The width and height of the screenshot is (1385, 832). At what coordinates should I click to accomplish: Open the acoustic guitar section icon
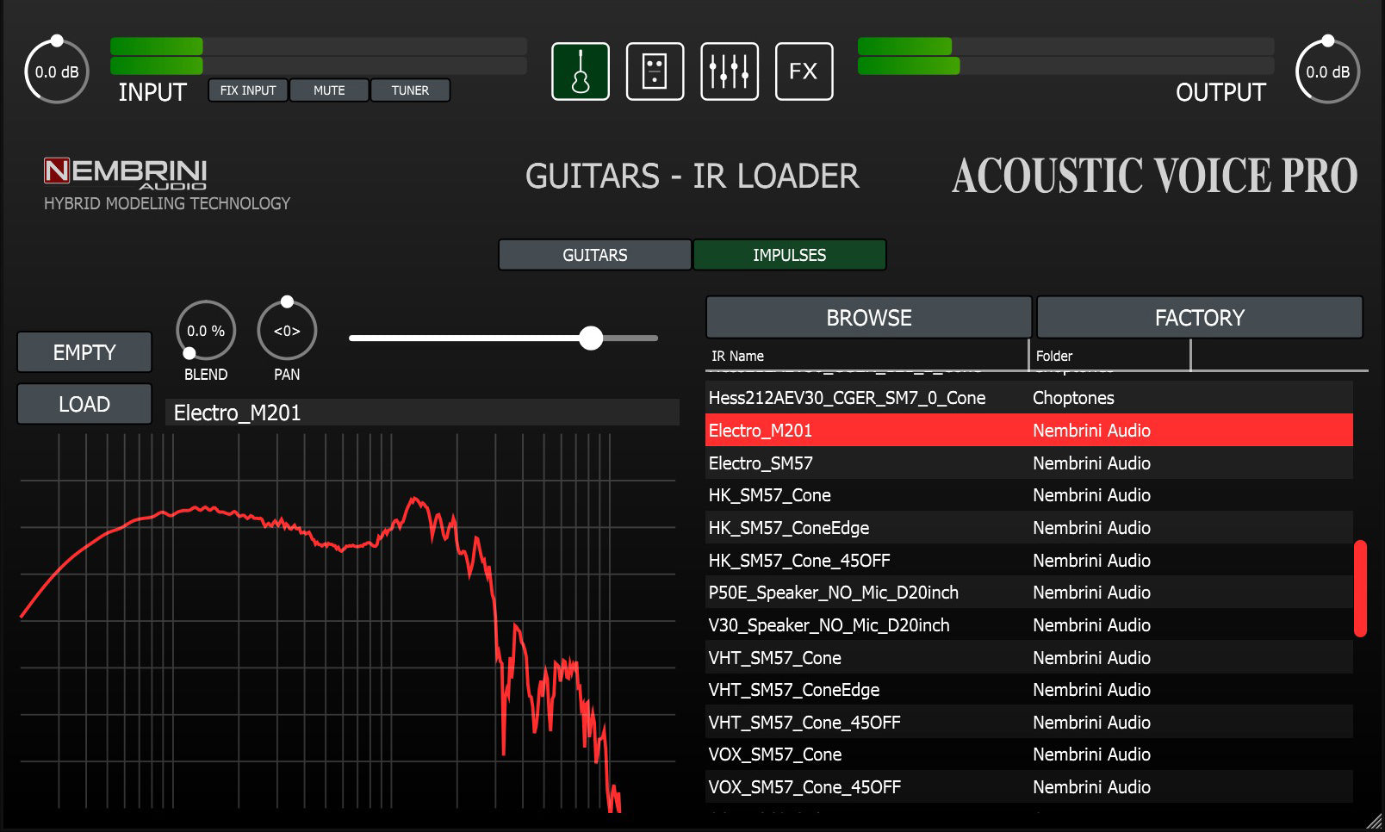tap(581, 71)
